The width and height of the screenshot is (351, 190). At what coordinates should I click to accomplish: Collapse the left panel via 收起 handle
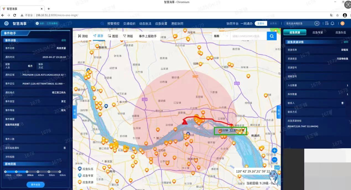[74, 112]
